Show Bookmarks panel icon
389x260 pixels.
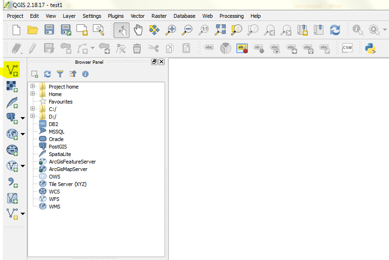pyautogui.click(x=319, y=30)
